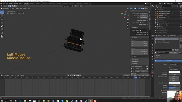Click the viewport zoom magnifier icon

128,20
